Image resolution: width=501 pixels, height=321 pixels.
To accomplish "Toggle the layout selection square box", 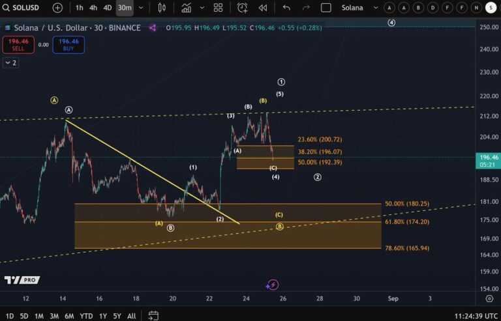I will tap(326, 8).
